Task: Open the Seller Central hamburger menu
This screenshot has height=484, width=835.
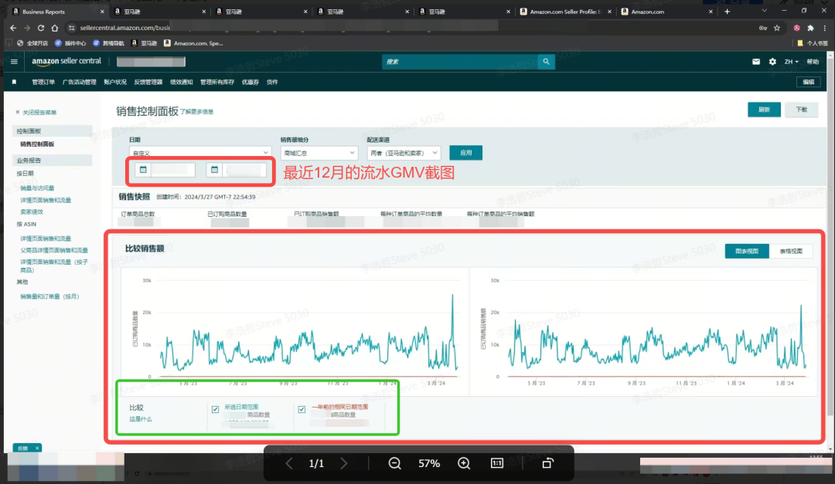Action: tap(15, 62)
